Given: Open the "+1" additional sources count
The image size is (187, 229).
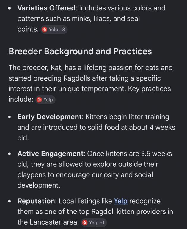Looking at the screenshot, I should click(102, 223).
